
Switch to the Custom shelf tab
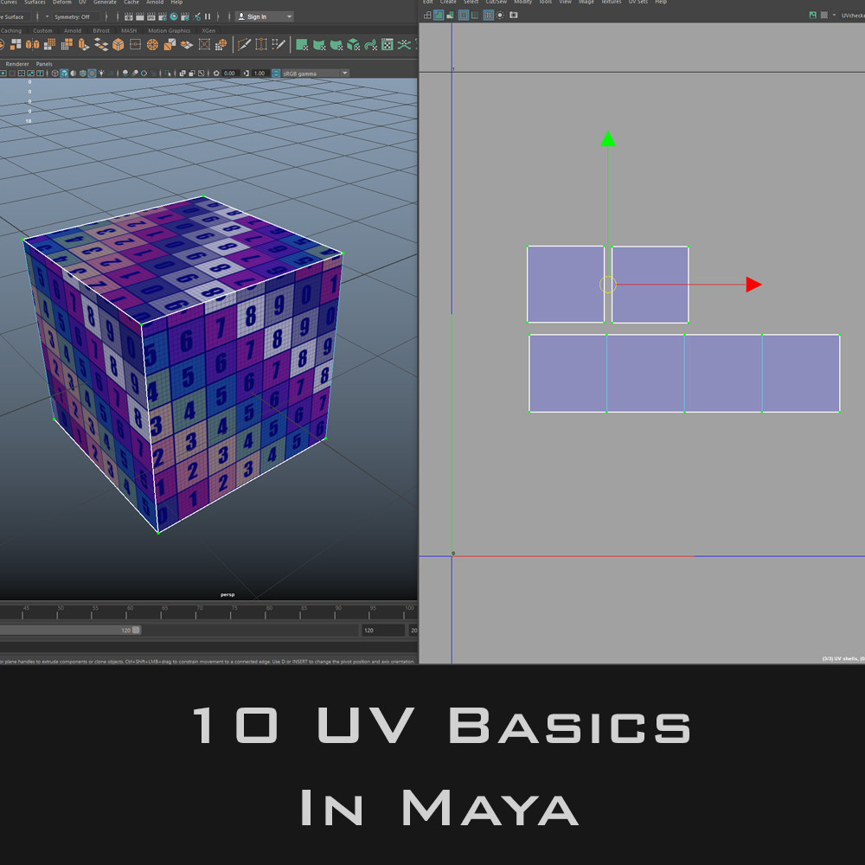click(42, 31)
